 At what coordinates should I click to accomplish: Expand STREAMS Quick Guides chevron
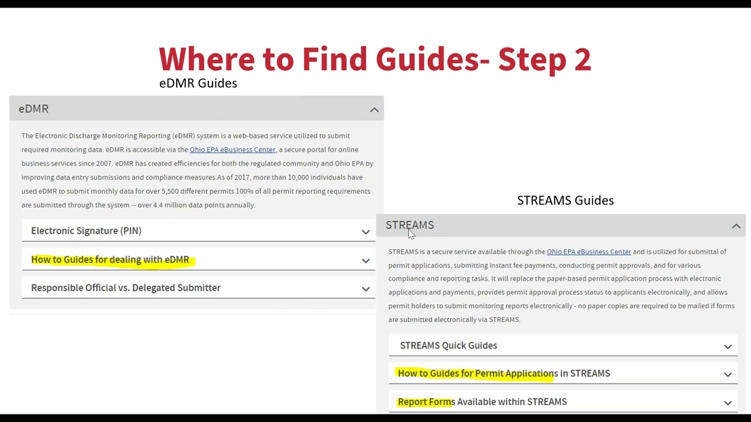pyautogui.click(x=728, y=347)
